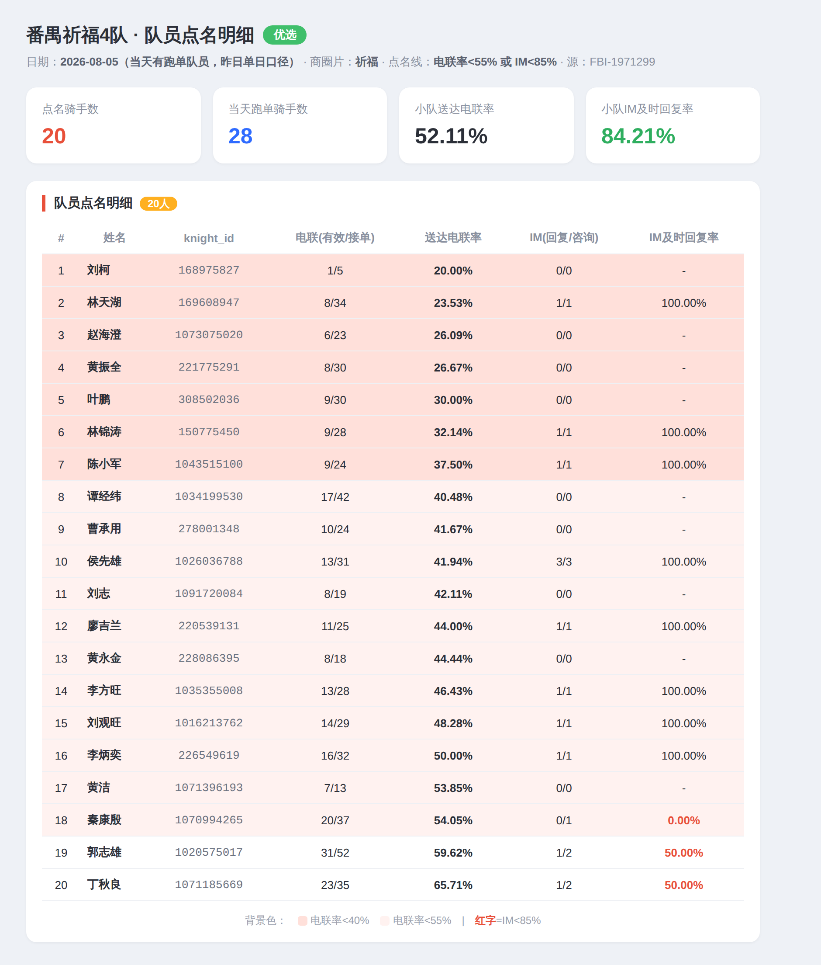
Task: Click knight_id 169608947
Action: click(209, 303)
